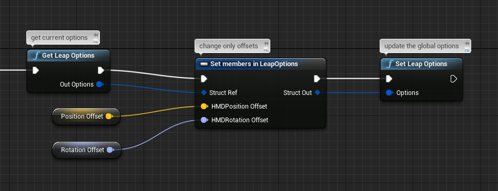This screenshot has height=191, width=498.
Task: Click the 'change only offsets' comment text
Action: [229, 46]
